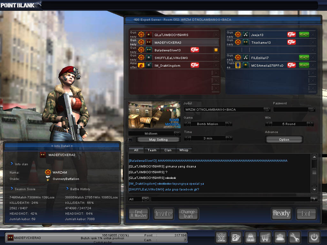Toggle slot X box on Jeeje13 row
The image size is (327, 245).
(x=313, y=34)
